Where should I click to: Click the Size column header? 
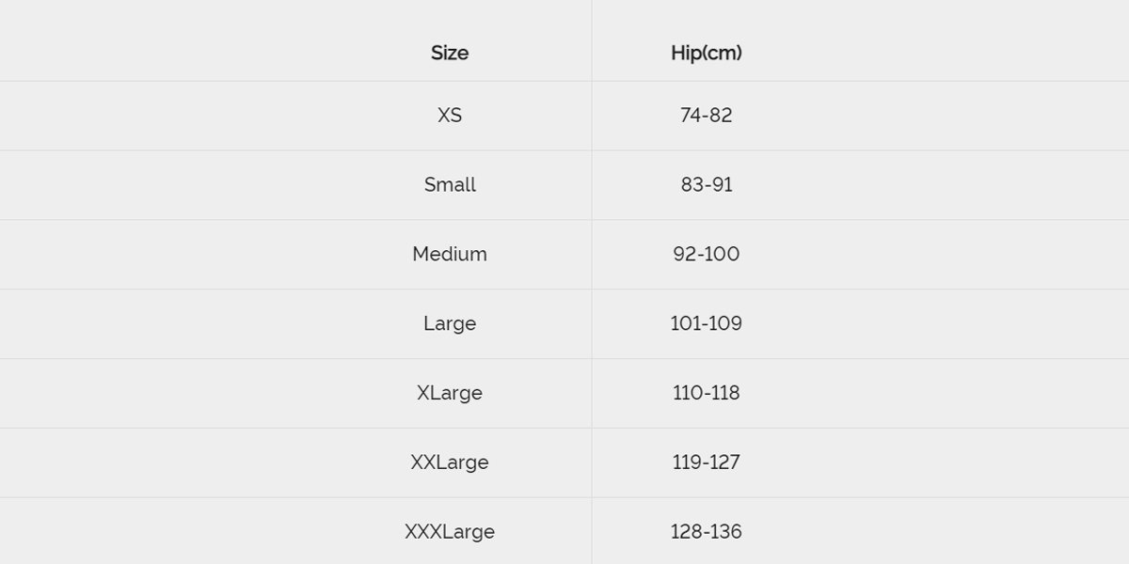point(450,53)
